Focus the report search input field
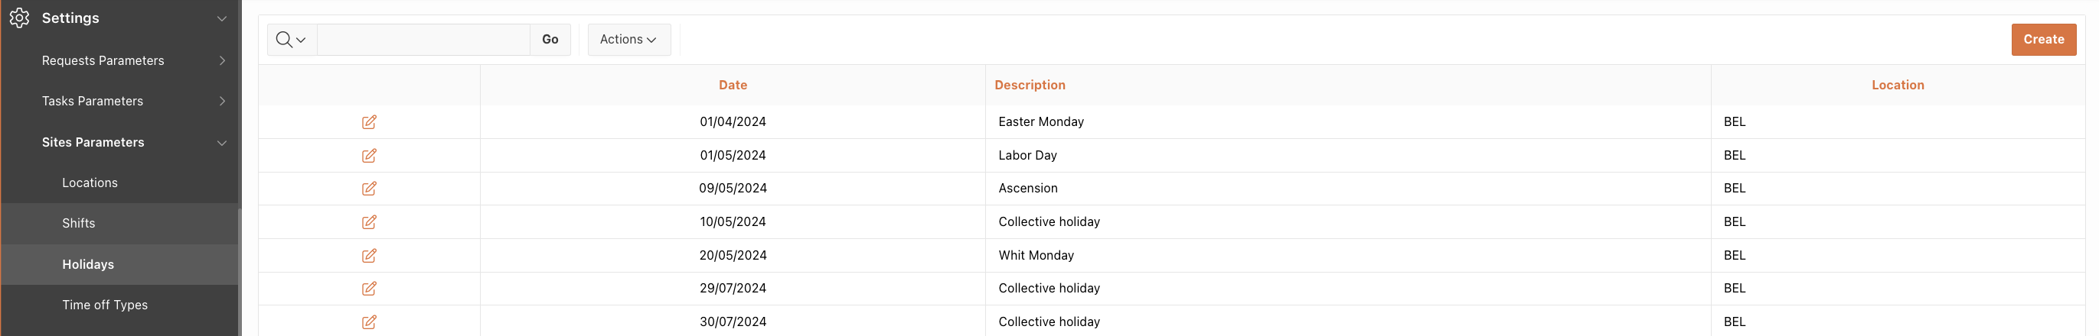The height and width of the screenshot is (336, 2099). [424, 40]
